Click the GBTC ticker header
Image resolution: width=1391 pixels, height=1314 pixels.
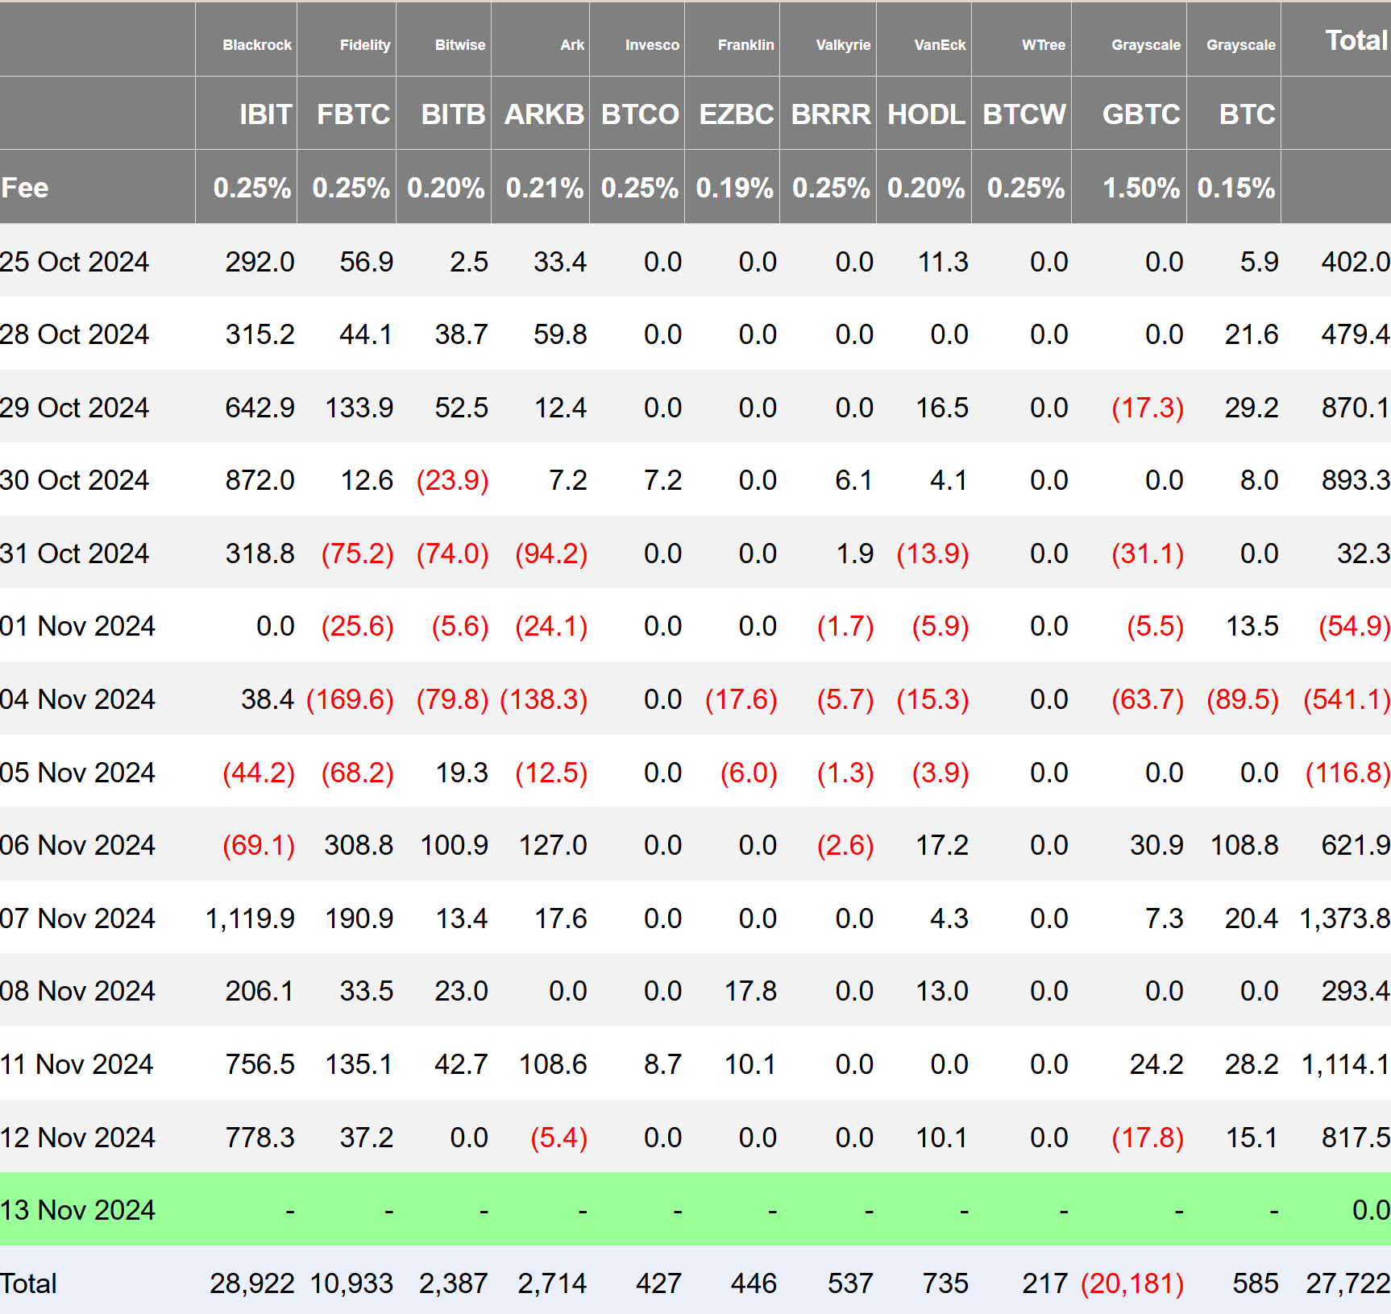click(x=1141, y=114)
